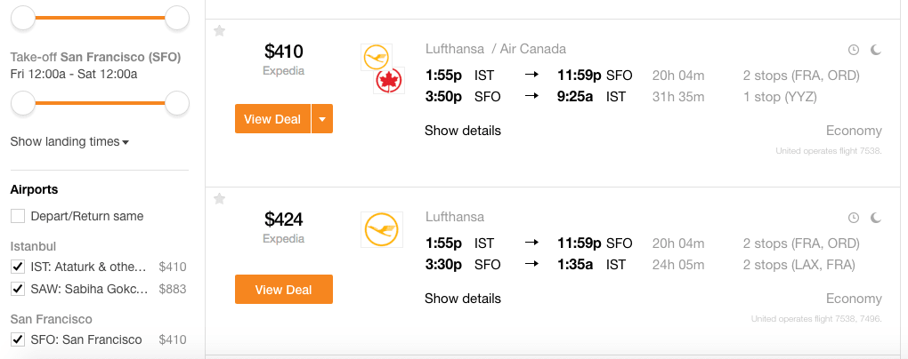
Task: Star the $424 Lufthansa flight
Action: 220,198
